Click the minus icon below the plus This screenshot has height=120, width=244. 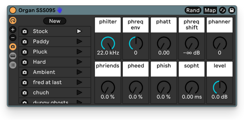(x=13, y=37)
